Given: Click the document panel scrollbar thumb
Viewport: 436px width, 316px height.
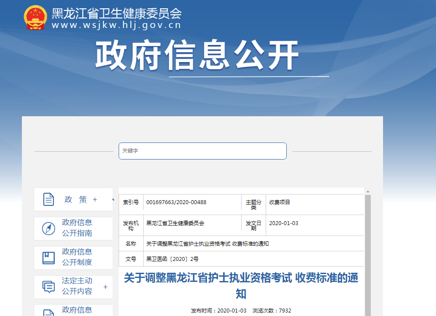Looking at the screenshot, I should tap(368, 255).
